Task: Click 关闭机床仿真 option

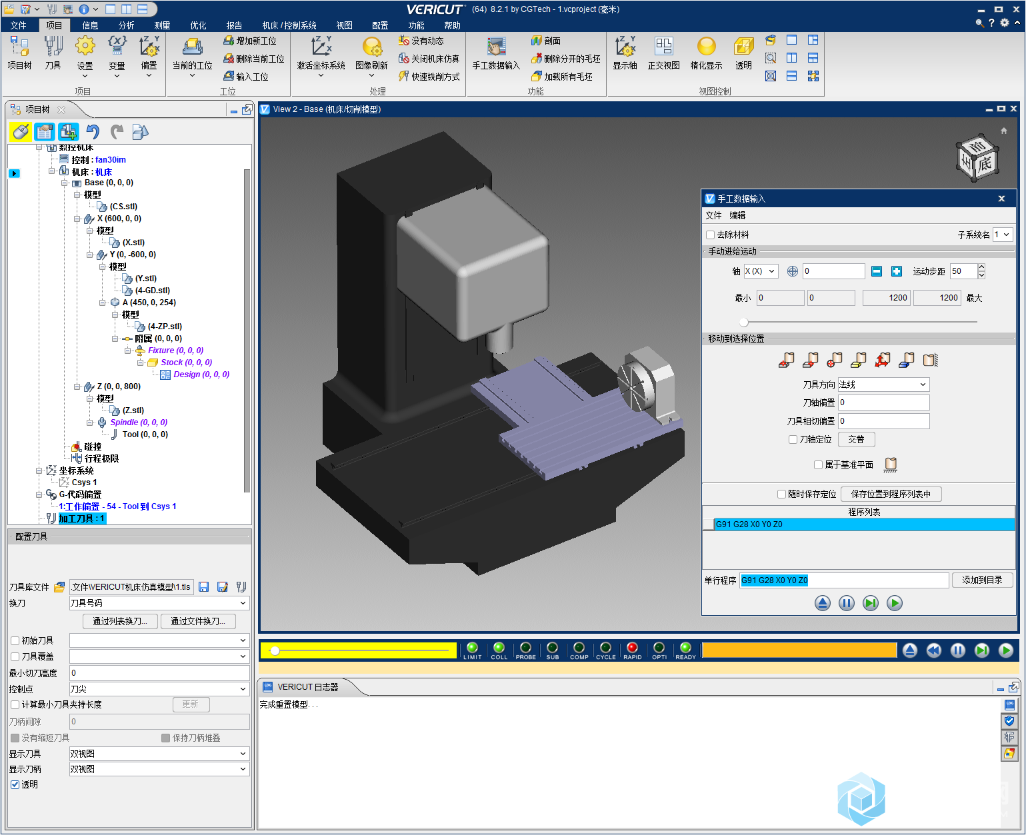Action: pyautogui.click(x=429, y=59)
